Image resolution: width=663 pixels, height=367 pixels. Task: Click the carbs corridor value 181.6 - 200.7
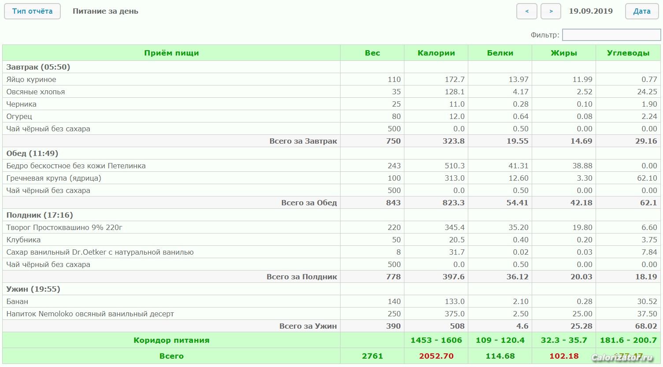tap(628, 340)
